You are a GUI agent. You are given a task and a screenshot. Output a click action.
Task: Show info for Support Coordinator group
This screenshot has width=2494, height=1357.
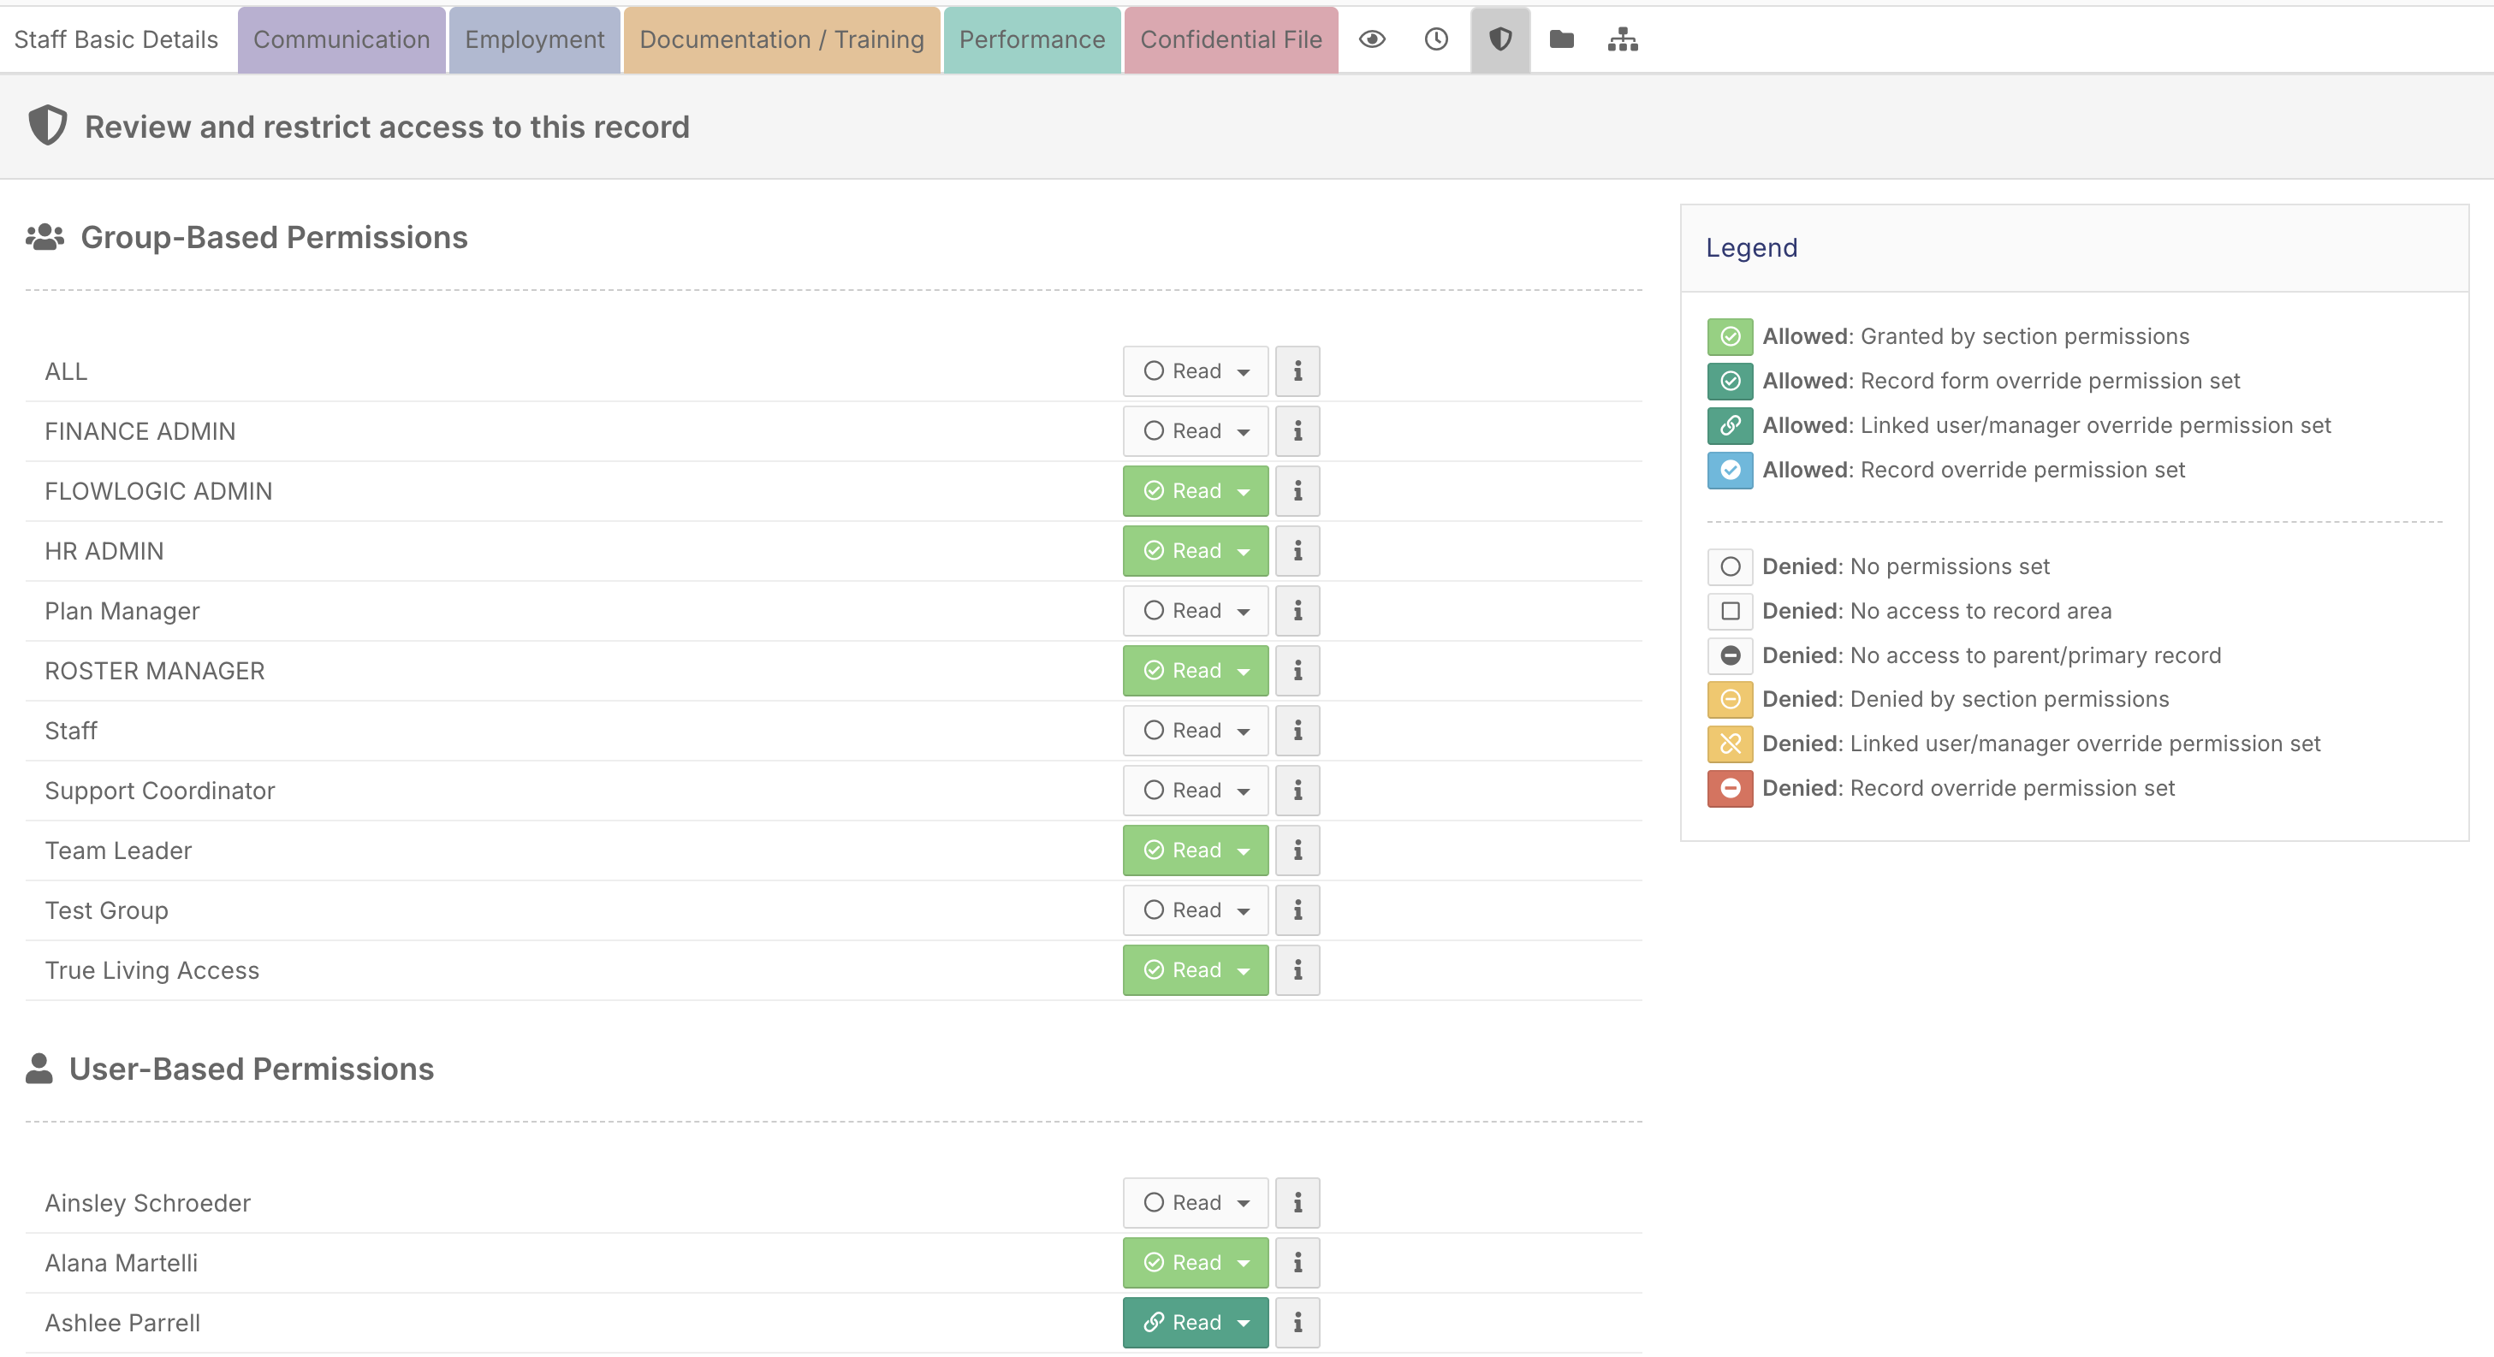pyautogui.click(x=1297, y=791)
